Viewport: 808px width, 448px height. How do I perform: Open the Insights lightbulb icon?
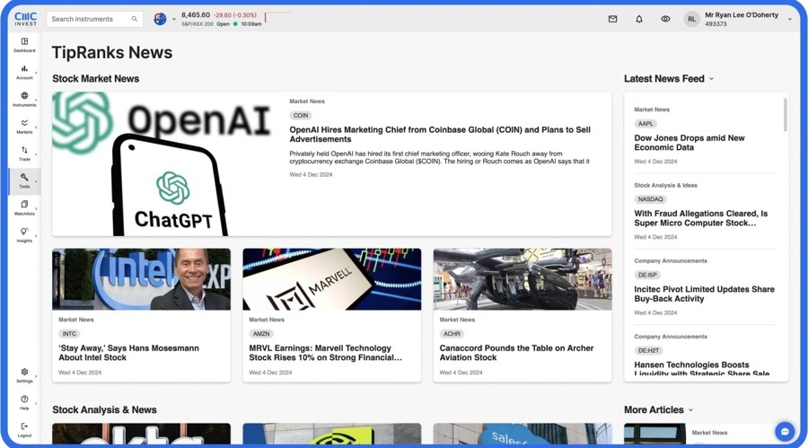[24, 234]
